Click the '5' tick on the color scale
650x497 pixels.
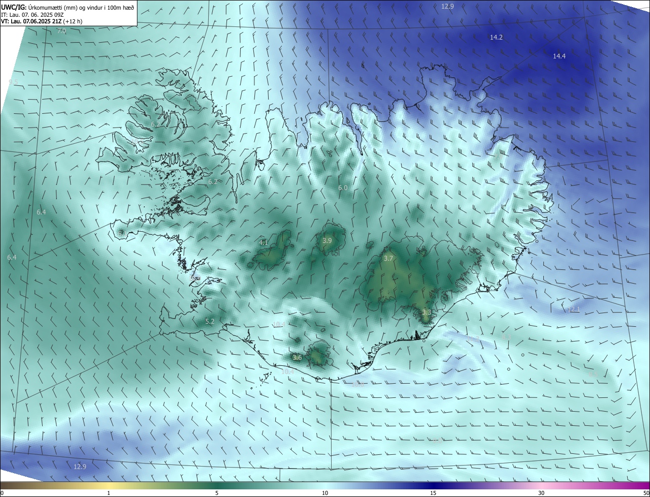point(217,493)
